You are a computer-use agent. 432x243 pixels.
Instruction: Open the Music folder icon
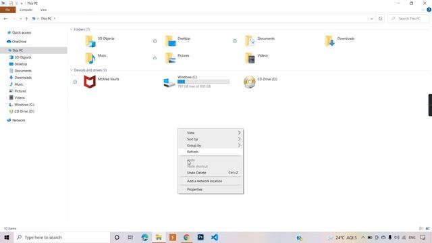coord(90,59)
